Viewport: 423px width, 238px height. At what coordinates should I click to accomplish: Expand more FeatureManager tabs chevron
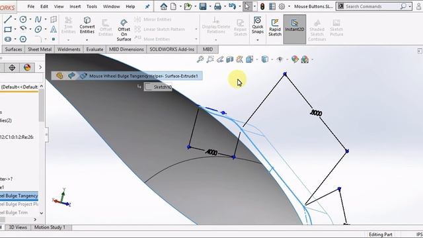(x=40, y=67)
